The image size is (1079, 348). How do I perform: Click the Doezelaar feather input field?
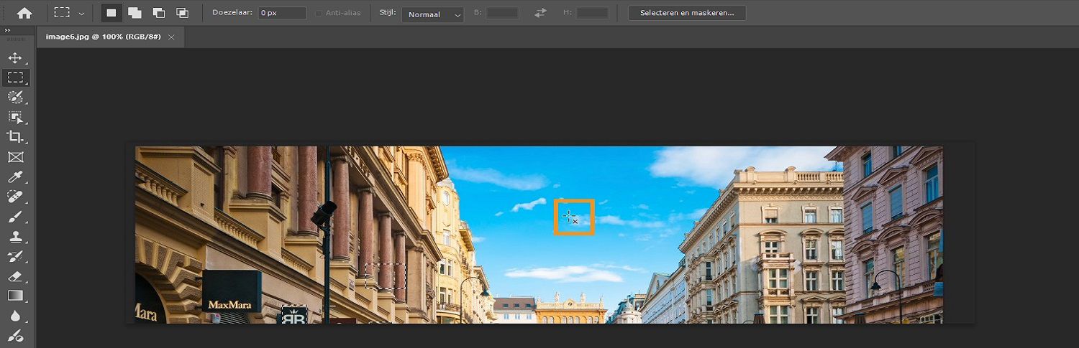(282, 13)
